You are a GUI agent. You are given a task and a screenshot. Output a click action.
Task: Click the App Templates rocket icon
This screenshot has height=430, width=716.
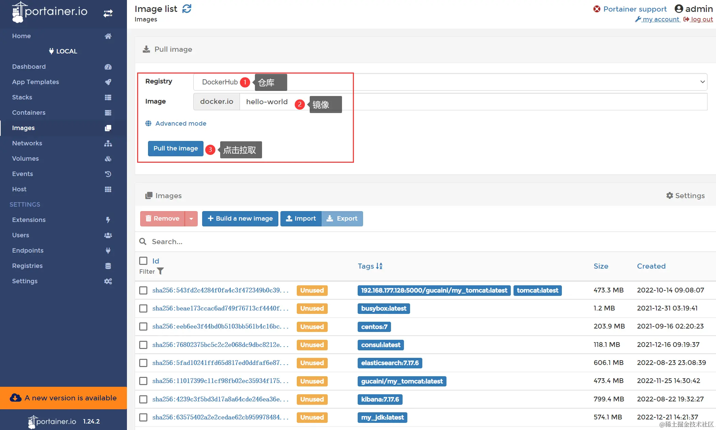[108, 82]
